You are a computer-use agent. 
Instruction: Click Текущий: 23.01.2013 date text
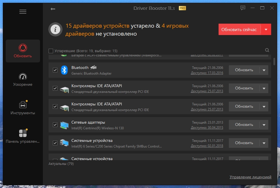pos(207,122)
